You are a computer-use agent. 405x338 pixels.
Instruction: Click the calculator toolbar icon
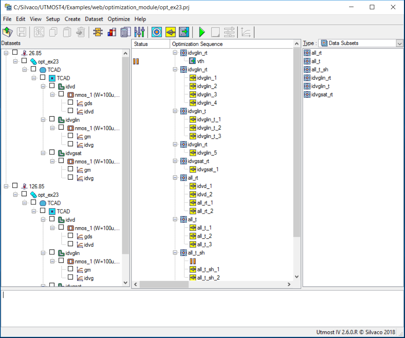(126, 32)
